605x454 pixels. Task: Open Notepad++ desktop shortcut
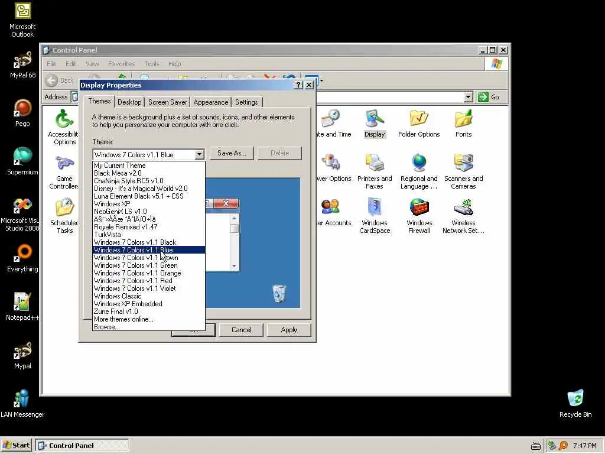(22, 307)
